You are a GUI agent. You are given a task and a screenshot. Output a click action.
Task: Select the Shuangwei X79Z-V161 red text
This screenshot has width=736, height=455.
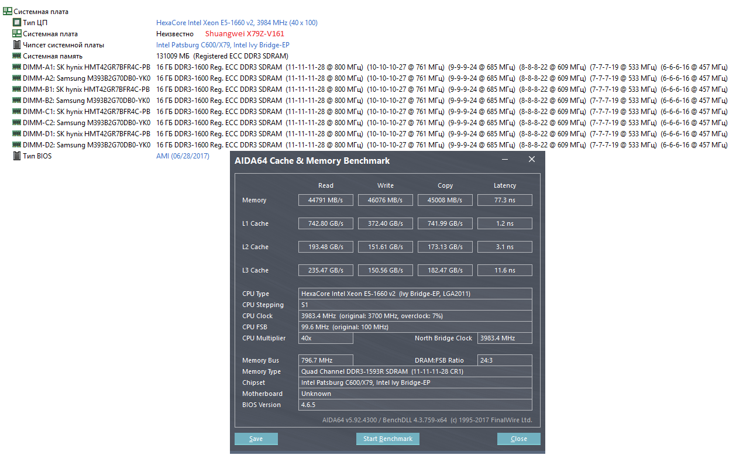coord(245,34)
